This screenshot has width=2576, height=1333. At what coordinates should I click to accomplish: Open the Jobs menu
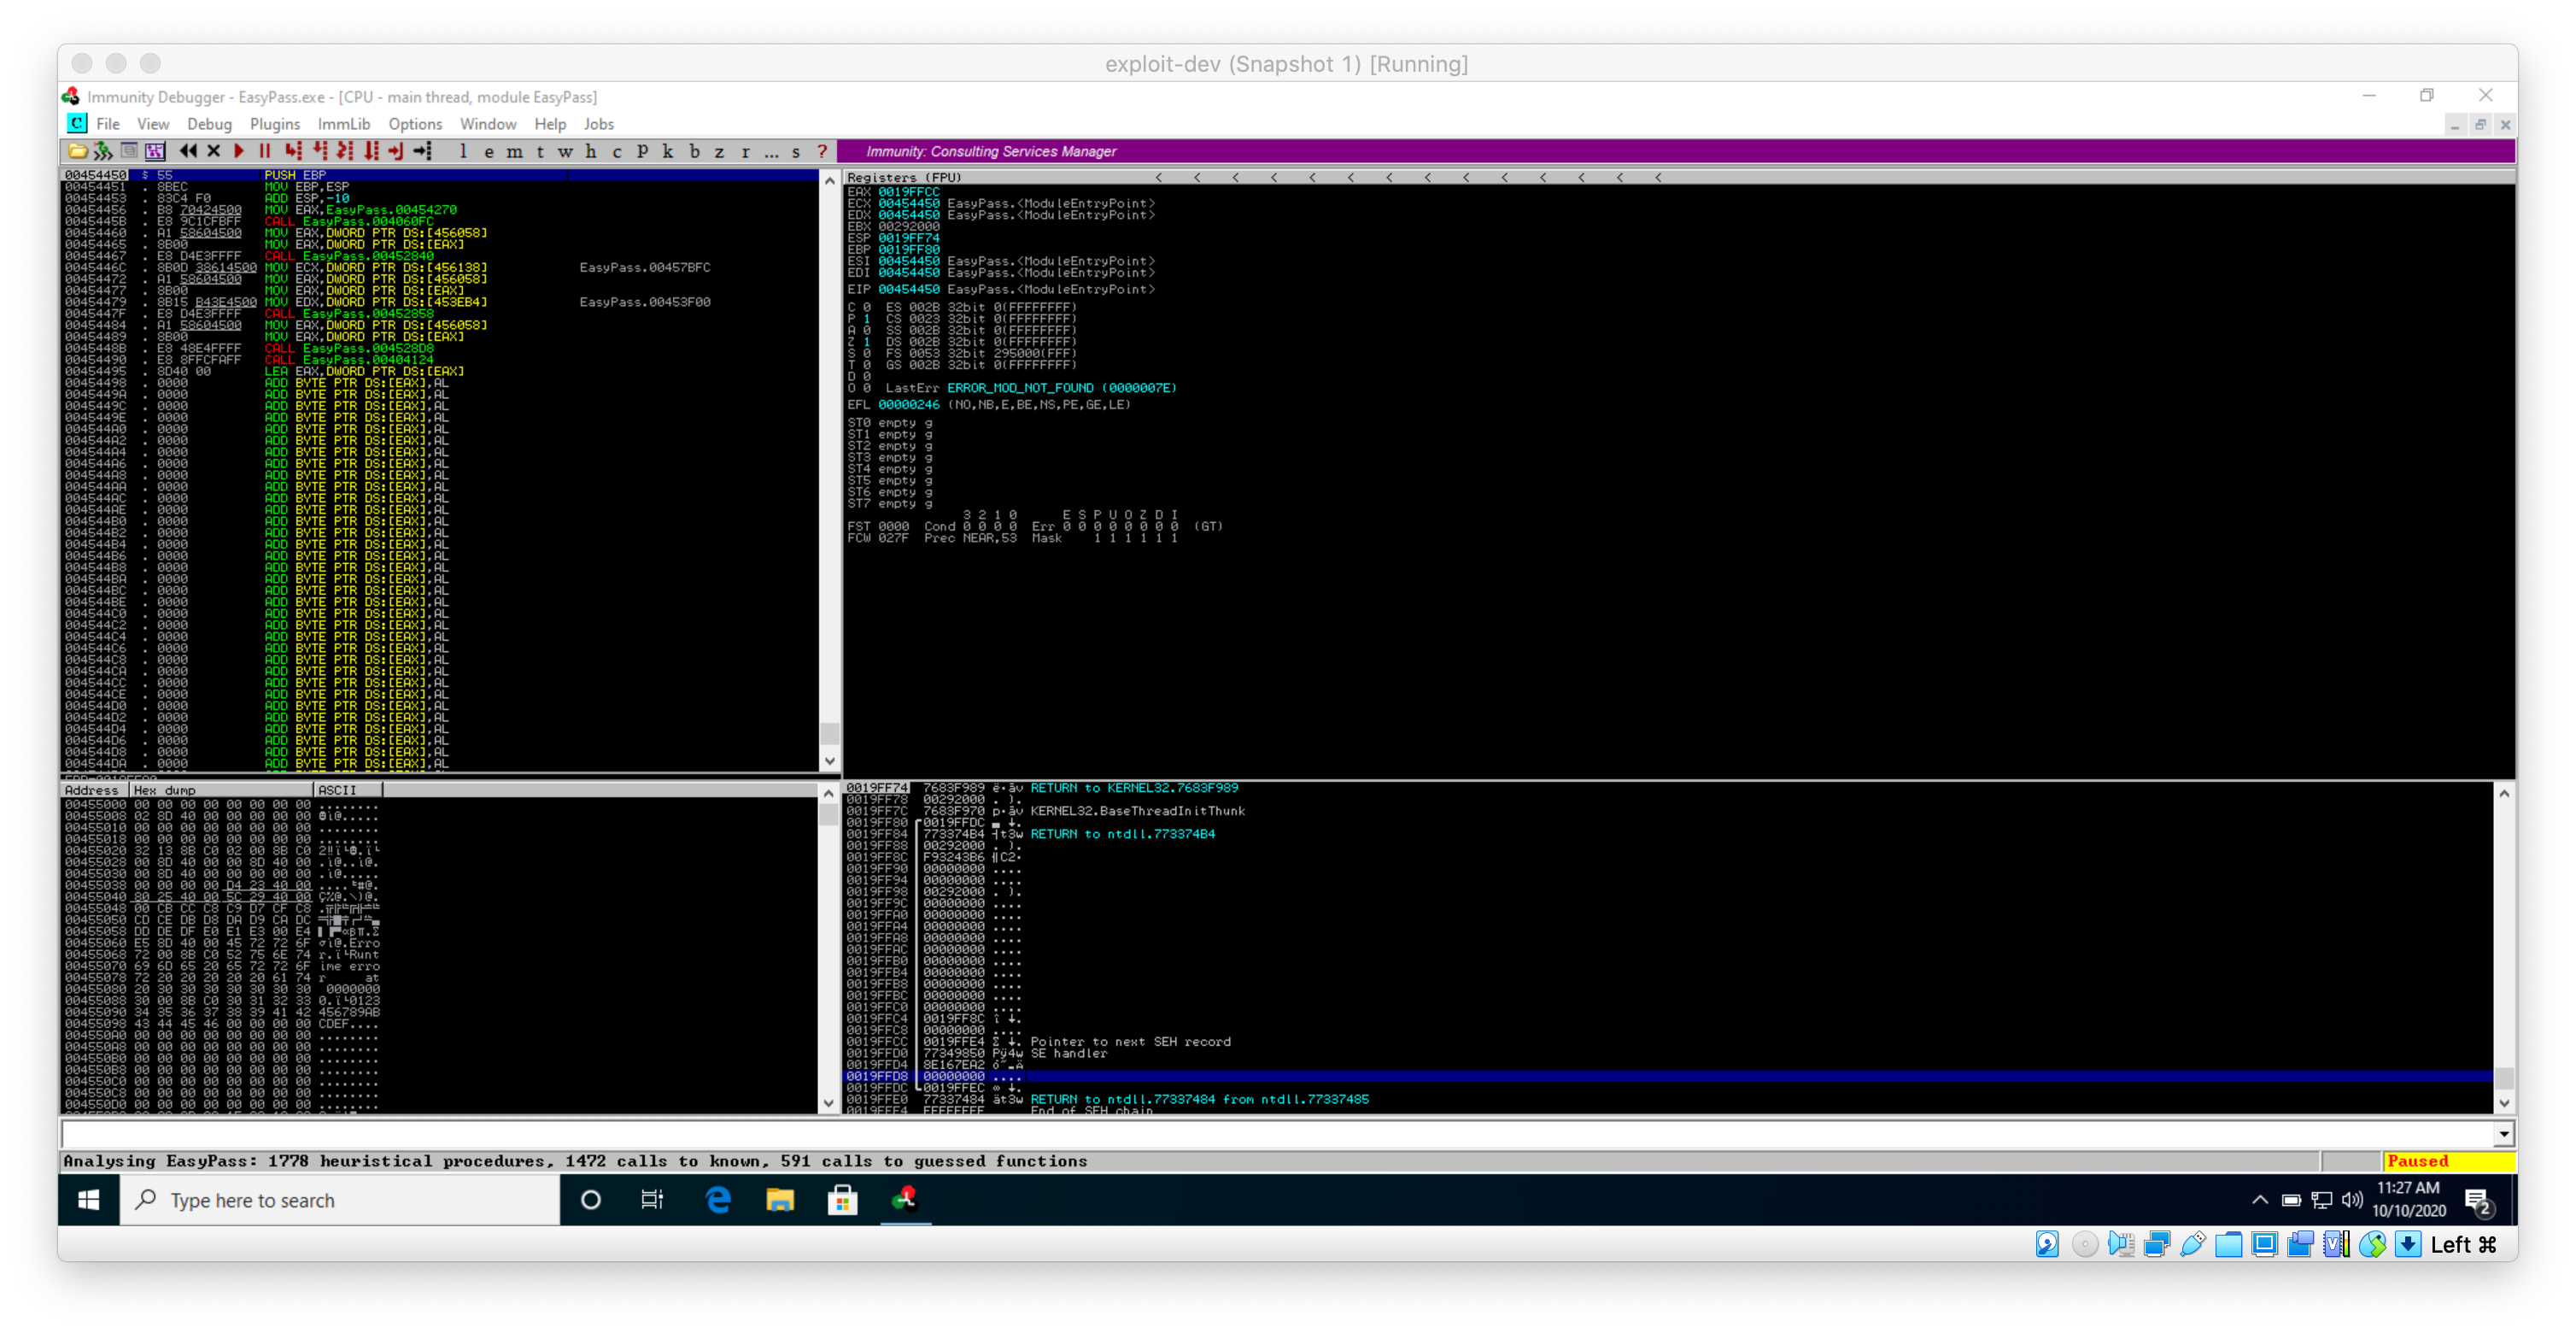(x=599, y=124)
